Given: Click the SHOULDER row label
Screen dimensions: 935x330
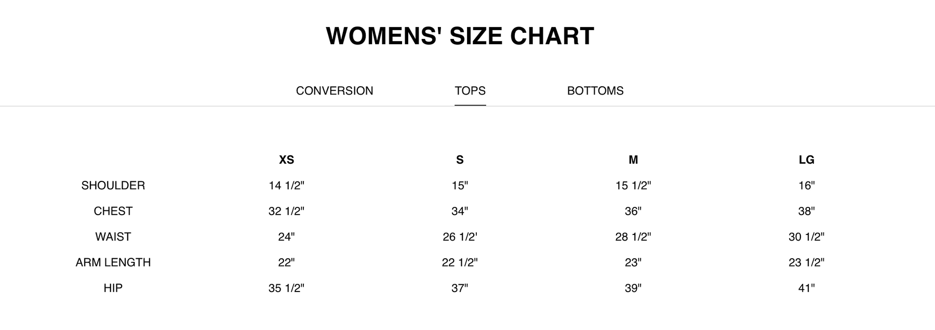Looking at the screenshot, I should [113, 186].
